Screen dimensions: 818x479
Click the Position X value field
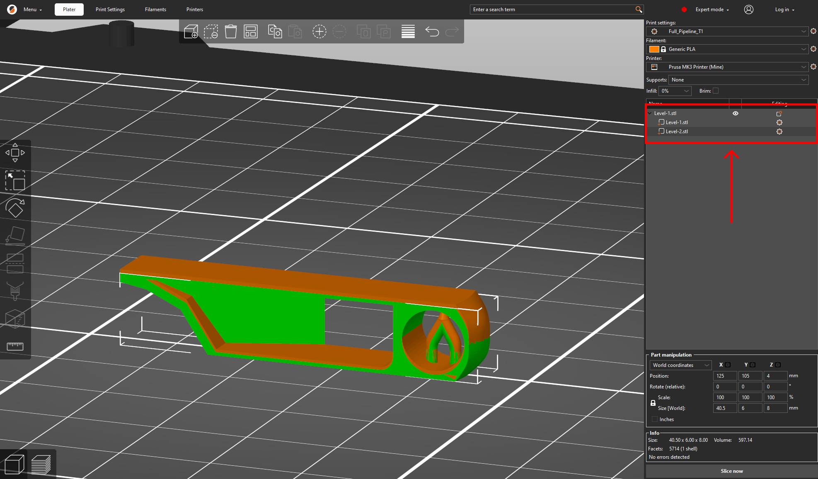pos(725,376)
